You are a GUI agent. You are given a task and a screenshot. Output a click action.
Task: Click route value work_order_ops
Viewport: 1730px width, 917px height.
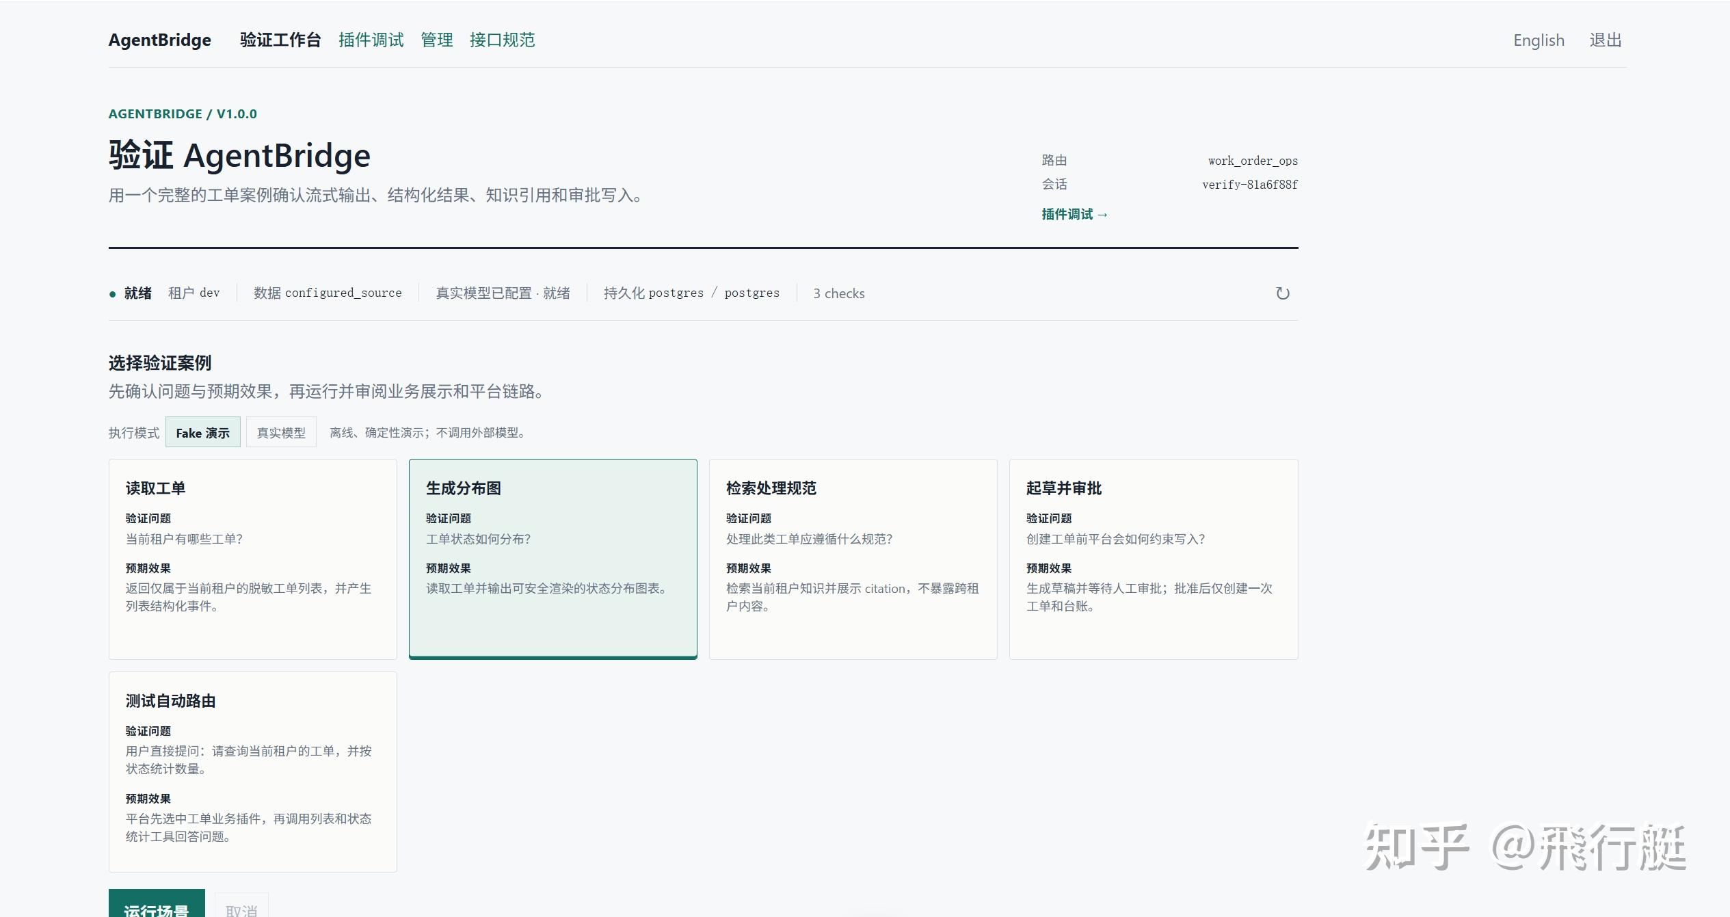coord(1253,161)
